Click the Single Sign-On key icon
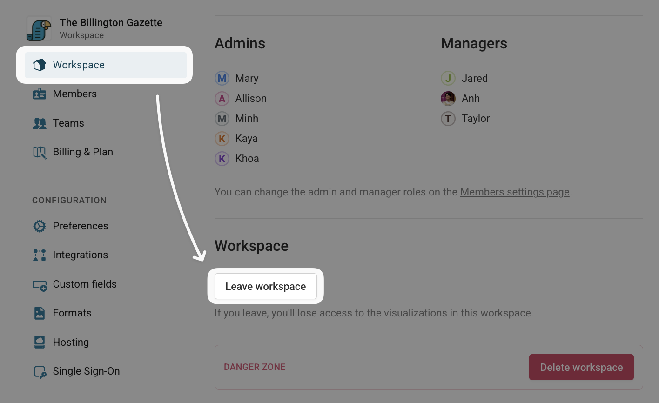 click(x=40, y=372)
